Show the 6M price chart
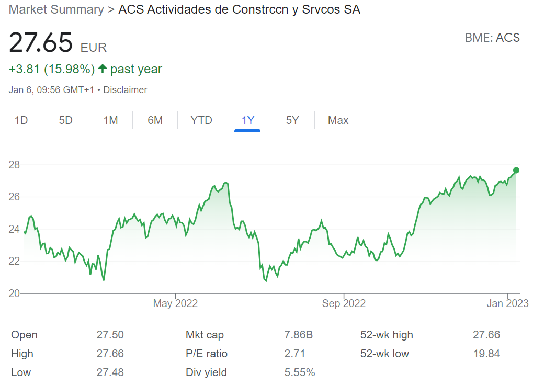This screenshot has width=533, height=385. [x=155, y=120]
